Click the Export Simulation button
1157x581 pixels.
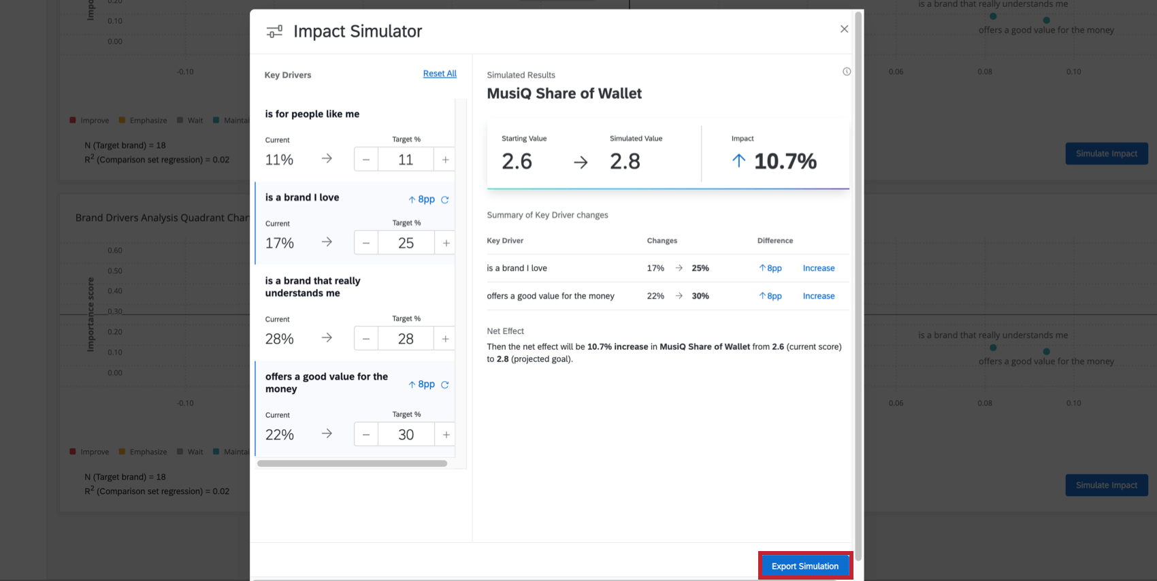click(x=804, y=566)
